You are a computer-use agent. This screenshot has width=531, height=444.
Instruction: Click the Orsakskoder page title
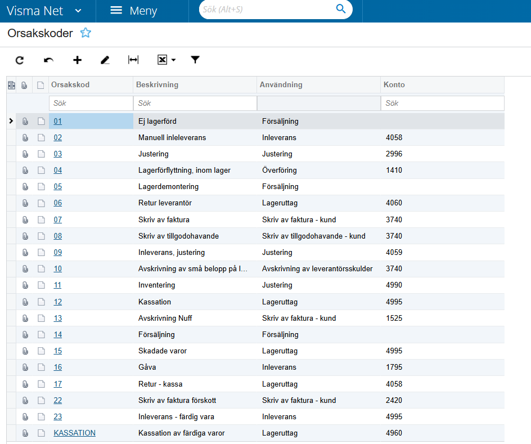[40, 33]
